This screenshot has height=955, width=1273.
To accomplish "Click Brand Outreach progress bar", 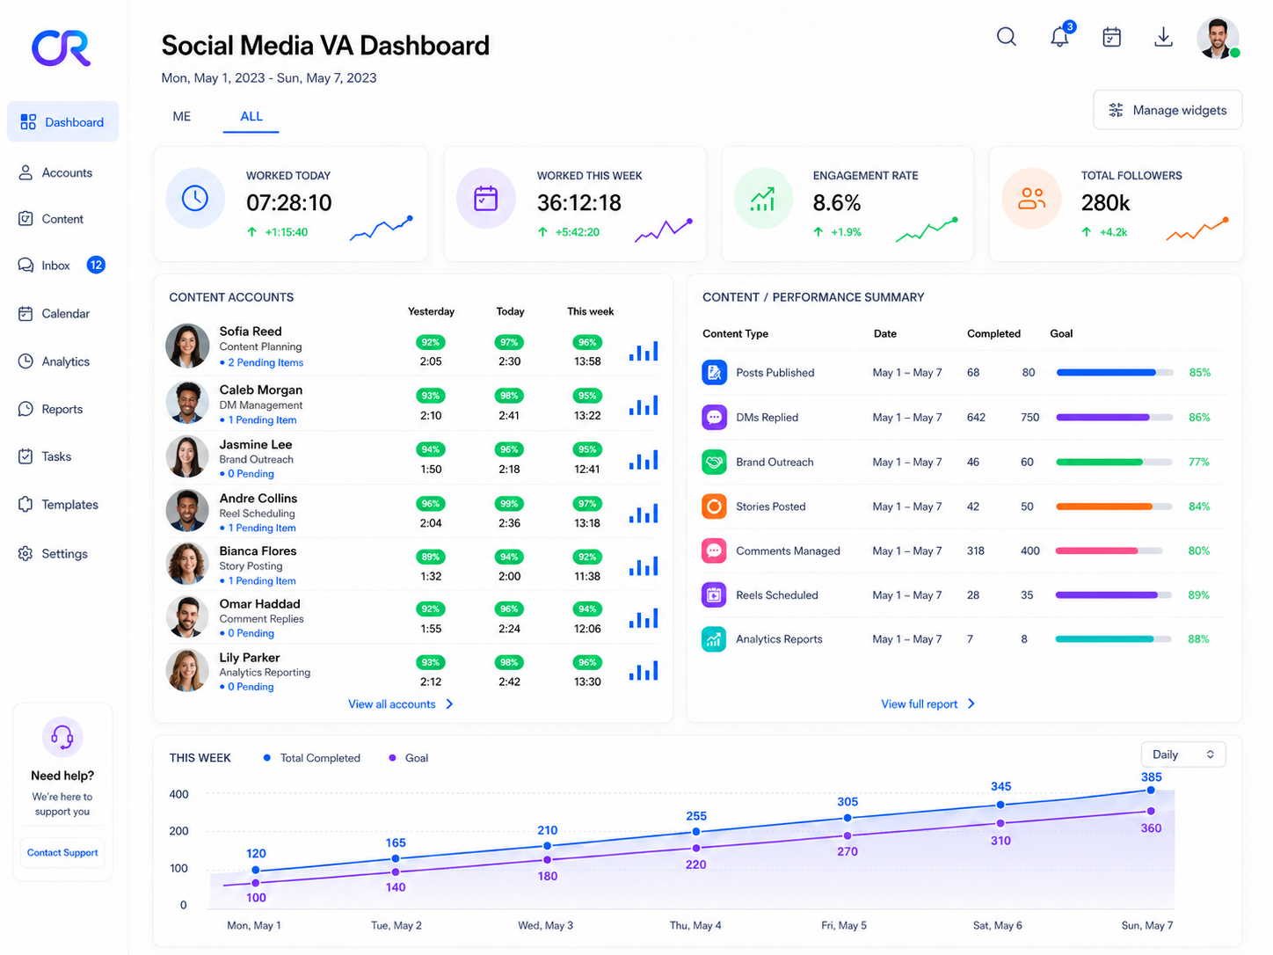I will point(1114,462).
